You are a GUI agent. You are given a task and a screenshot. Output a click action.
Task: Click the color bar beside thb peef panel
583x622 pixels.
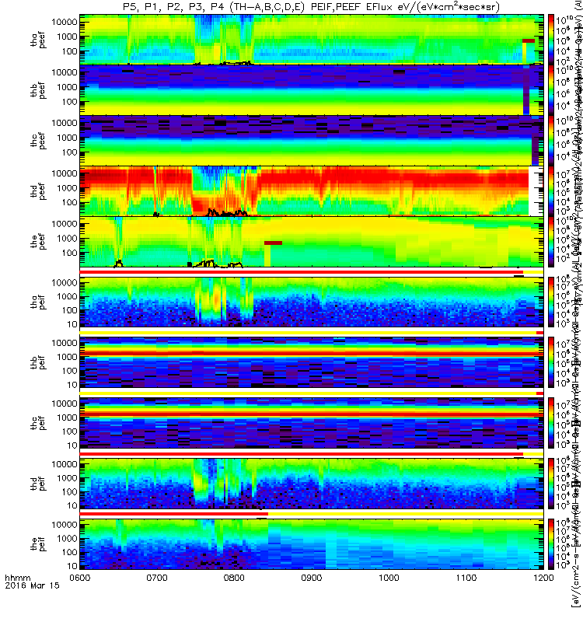(551, 89)
